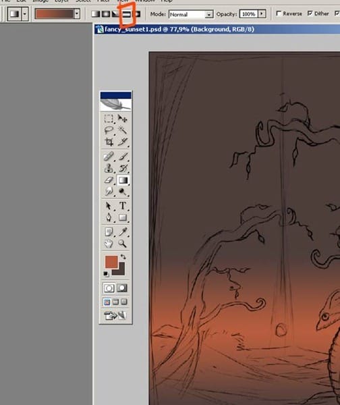This screenshot has width=340, height=405.
Task: Choose Diamond Gradient style
Action: tap(136, 13)
